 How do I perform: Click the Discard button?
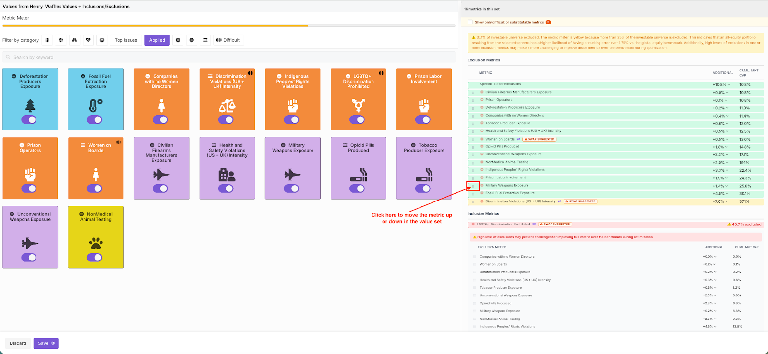point(18,343)
